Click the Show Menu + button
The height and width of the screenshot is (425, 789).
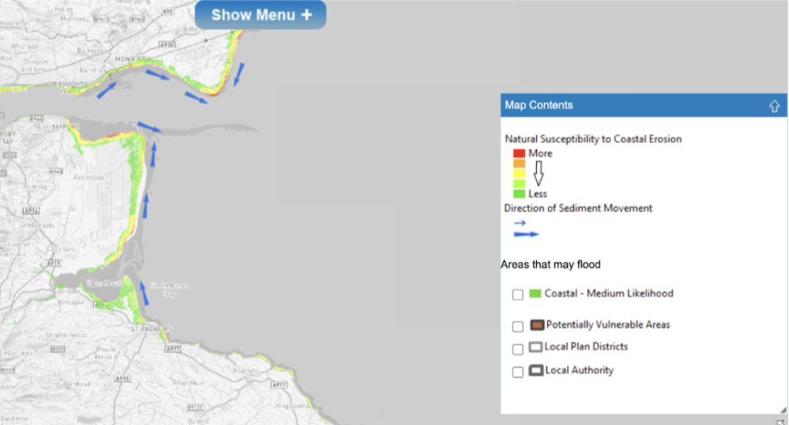click(260, 15)
